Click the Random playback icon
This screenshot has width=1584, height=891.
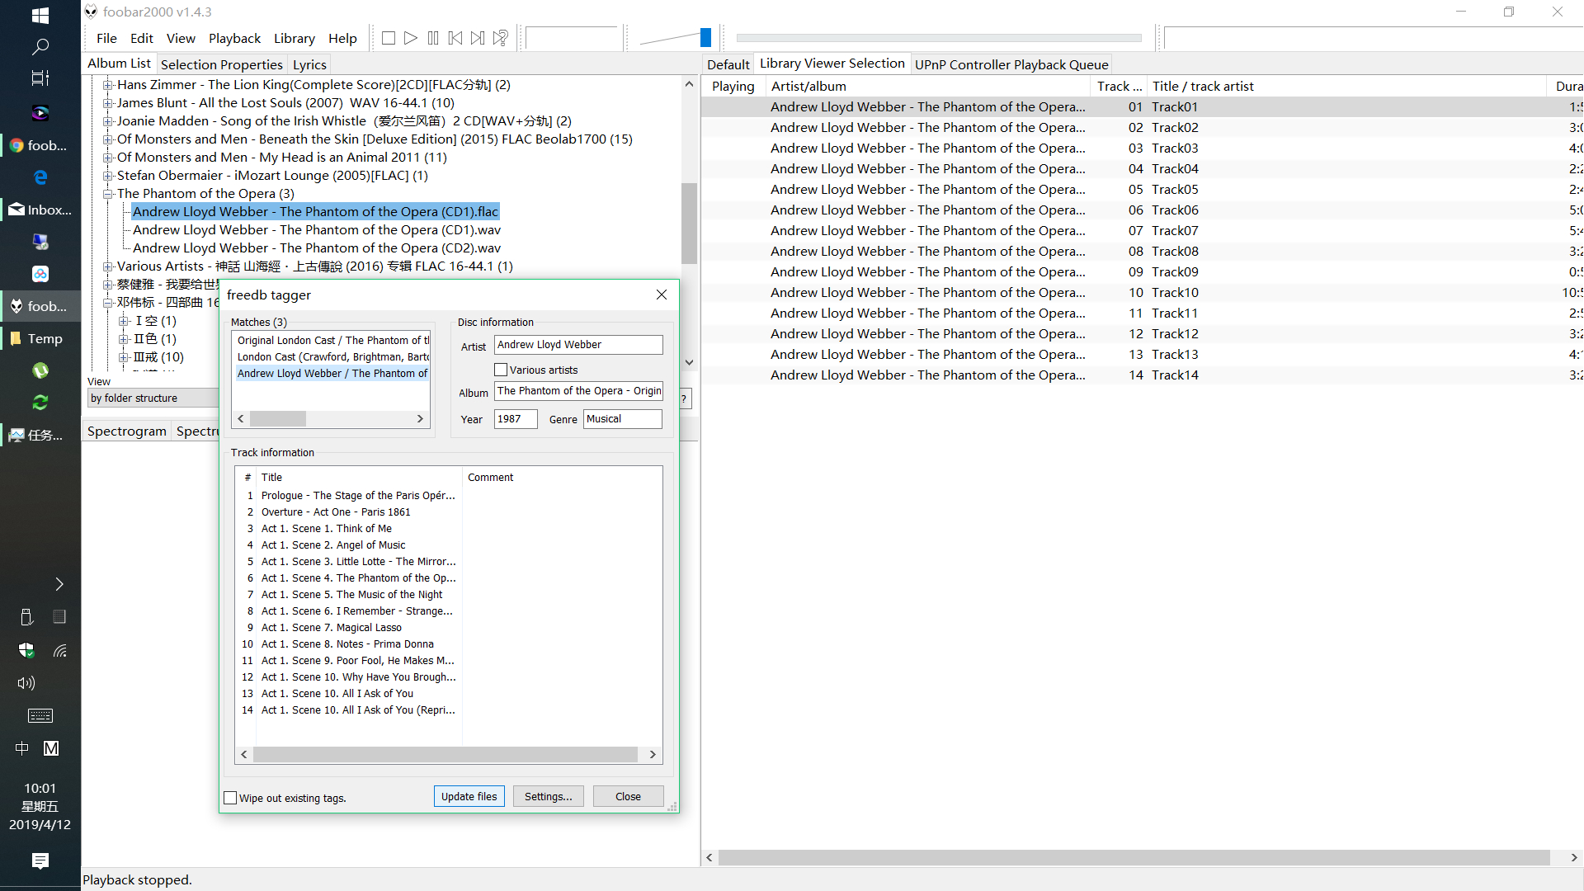(501, 38)
